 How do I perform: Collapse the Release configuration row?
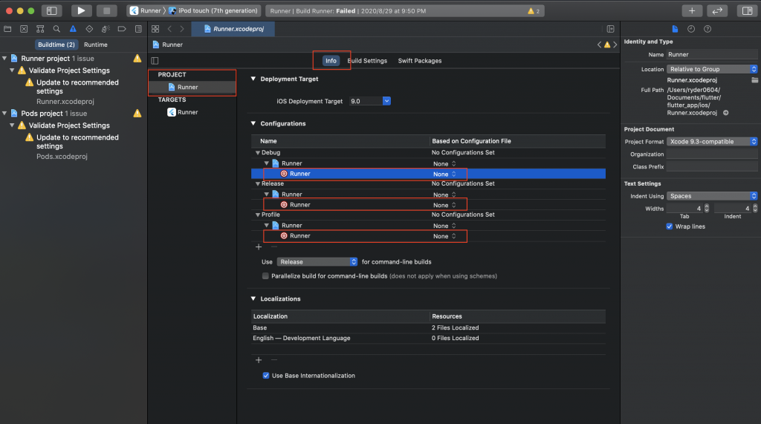point(258,184)
